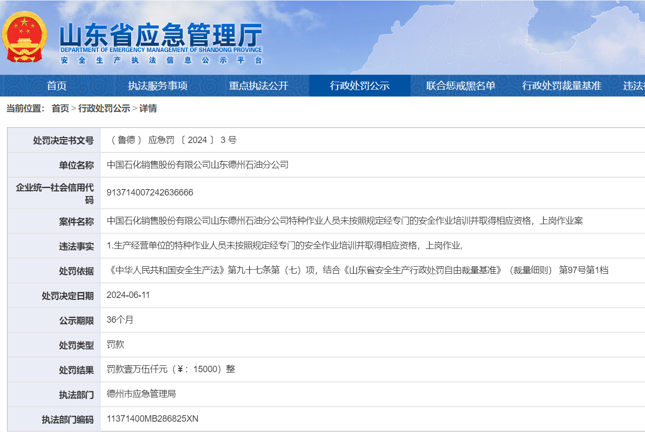Click the 行政处罚公示 breadcrumb link
The height and width of the screenshot is (438, 645).
pos(104,108)
